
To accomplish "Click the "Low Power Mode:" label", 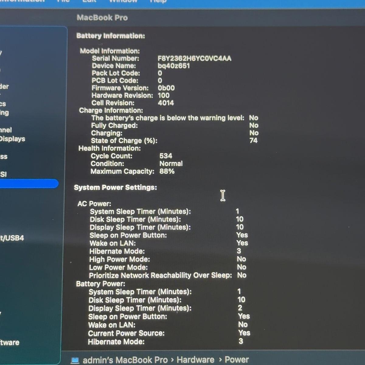I will (118, 267).
